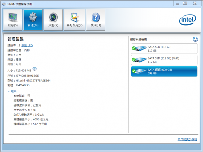Image resolution: width=203 pixels, height=152 pixels.
Task: Click the serial number J3740084H91BGE
Action: (x=27, y=76)
